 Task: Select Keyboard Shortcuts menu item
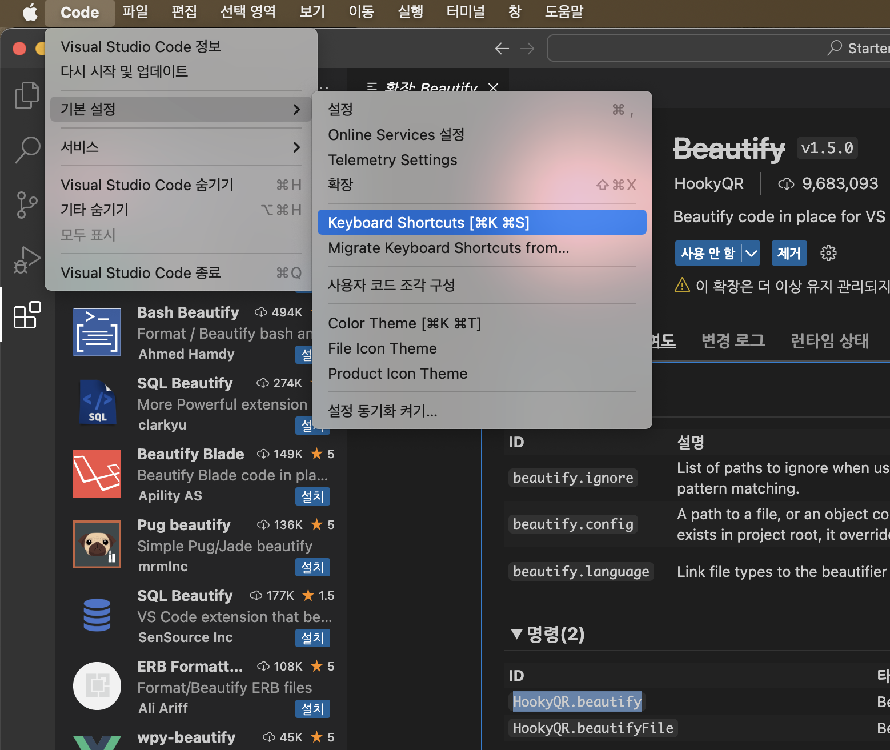coord(482,222)
